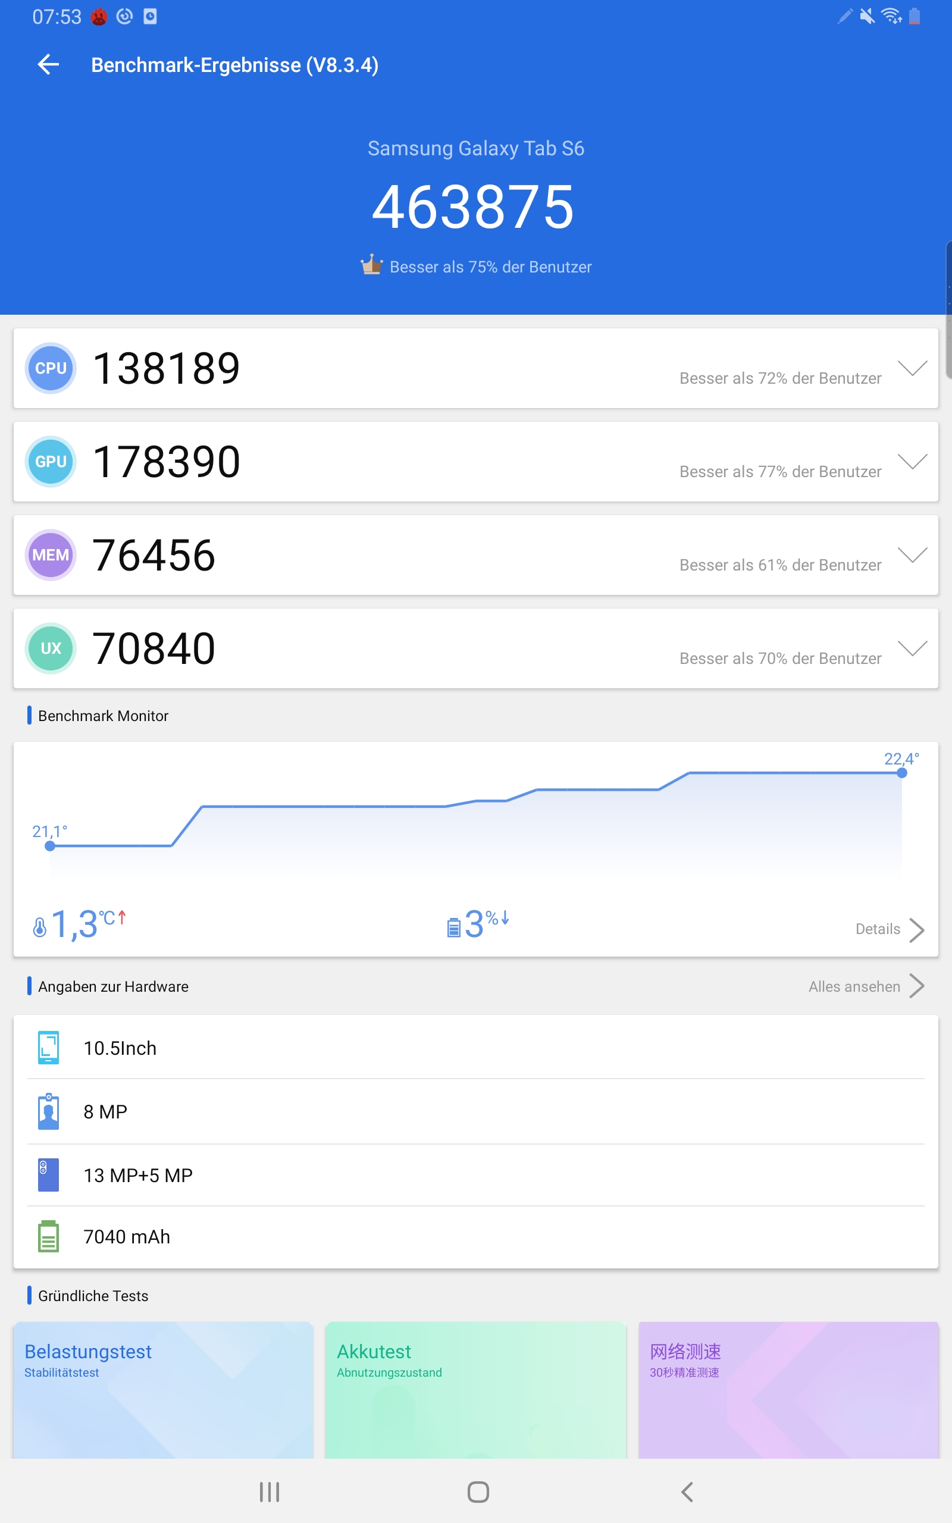Tap the 10.5Inch hardware row

point(476,1047)
